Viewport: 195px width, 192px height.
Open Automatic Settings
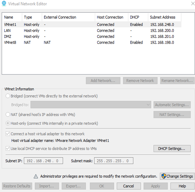coord(172,105)
